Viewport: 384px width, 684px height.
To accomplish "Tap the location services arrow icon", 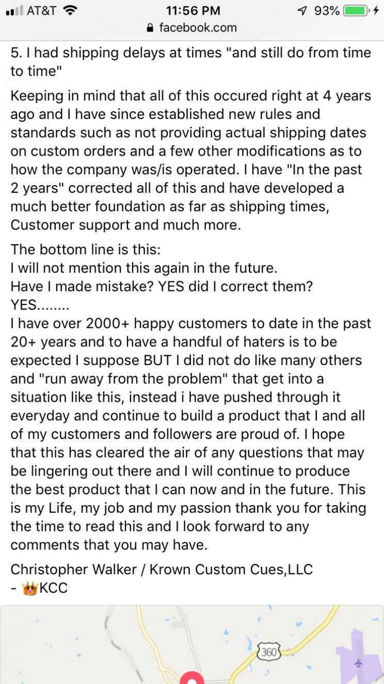I will pos(303,10).
